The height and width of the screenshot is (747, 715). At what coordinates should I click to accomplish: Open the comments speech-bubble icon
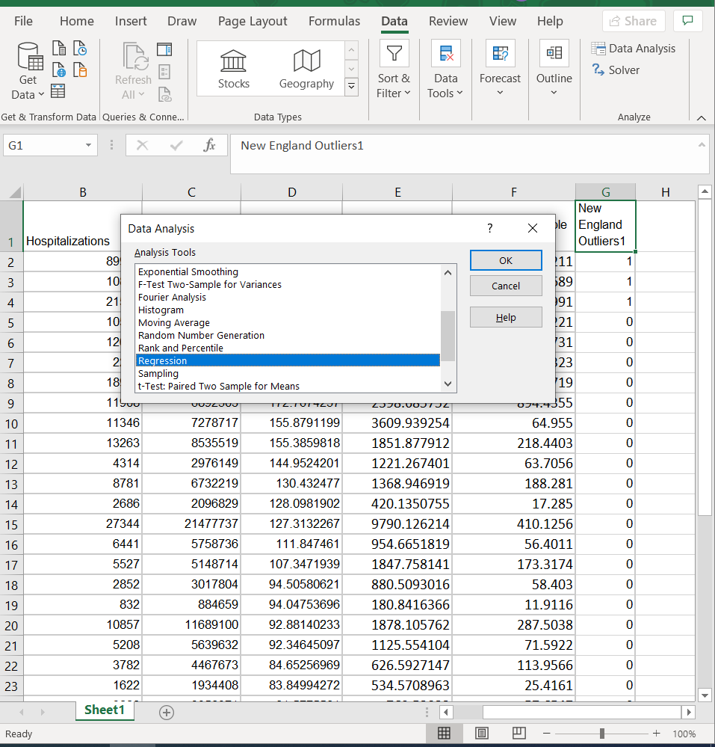coord(687,21)
